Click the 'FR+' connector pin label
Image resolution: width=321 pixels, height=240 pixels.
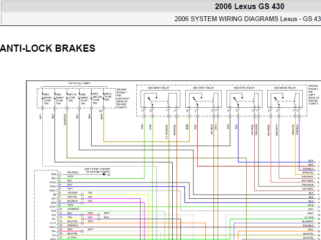point(54,231)
